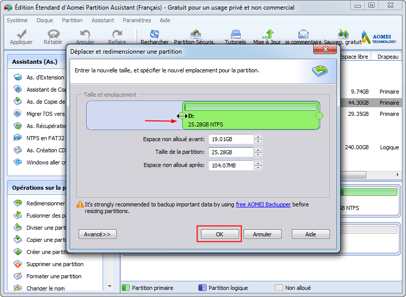Click the Mise à Jour icon

pos(268,34)
